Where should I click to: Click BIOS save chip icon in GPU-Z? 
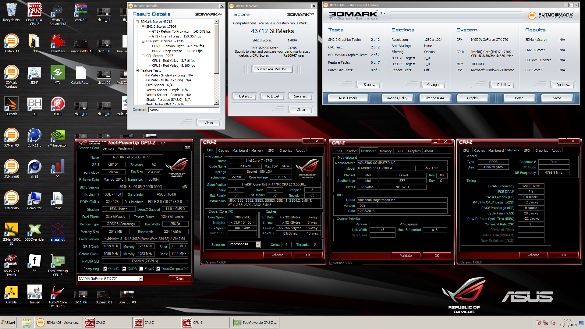tap(185, 187)
